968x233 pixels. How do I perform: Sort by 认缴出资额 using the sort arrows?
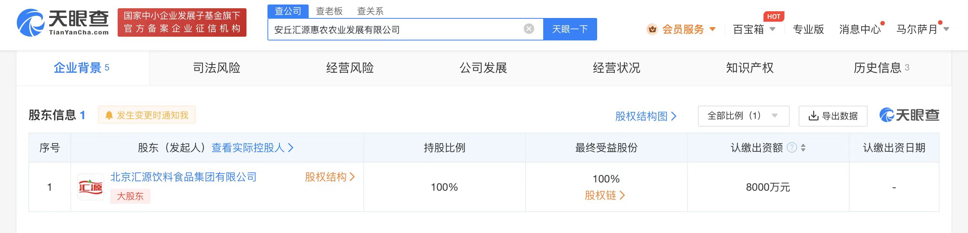(x=803, y=148)
